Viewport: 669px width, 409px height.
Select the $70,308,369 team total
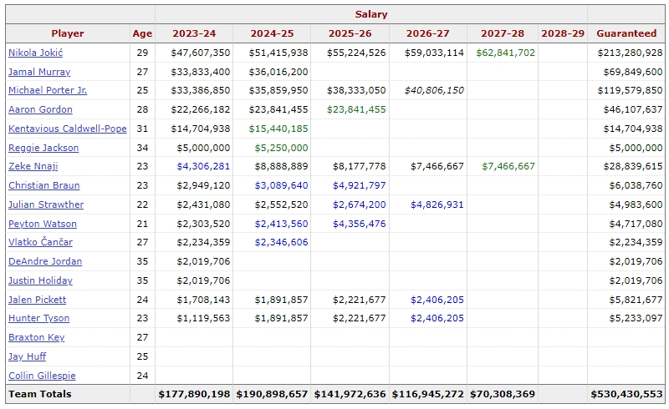tap(503, 394)
